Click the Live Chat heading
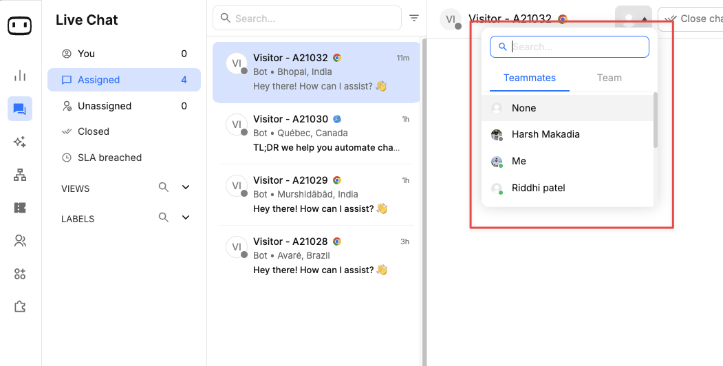 [87, 20]
